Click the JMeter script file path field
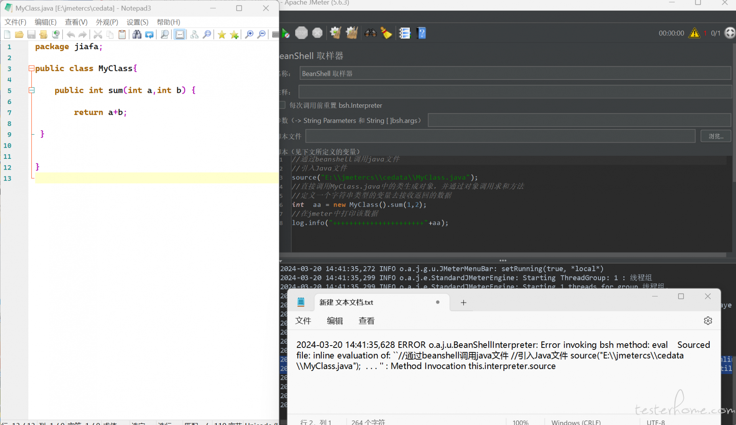Image resolution: width=736 pixels, height=425 pixels. [x=500, y=136]
